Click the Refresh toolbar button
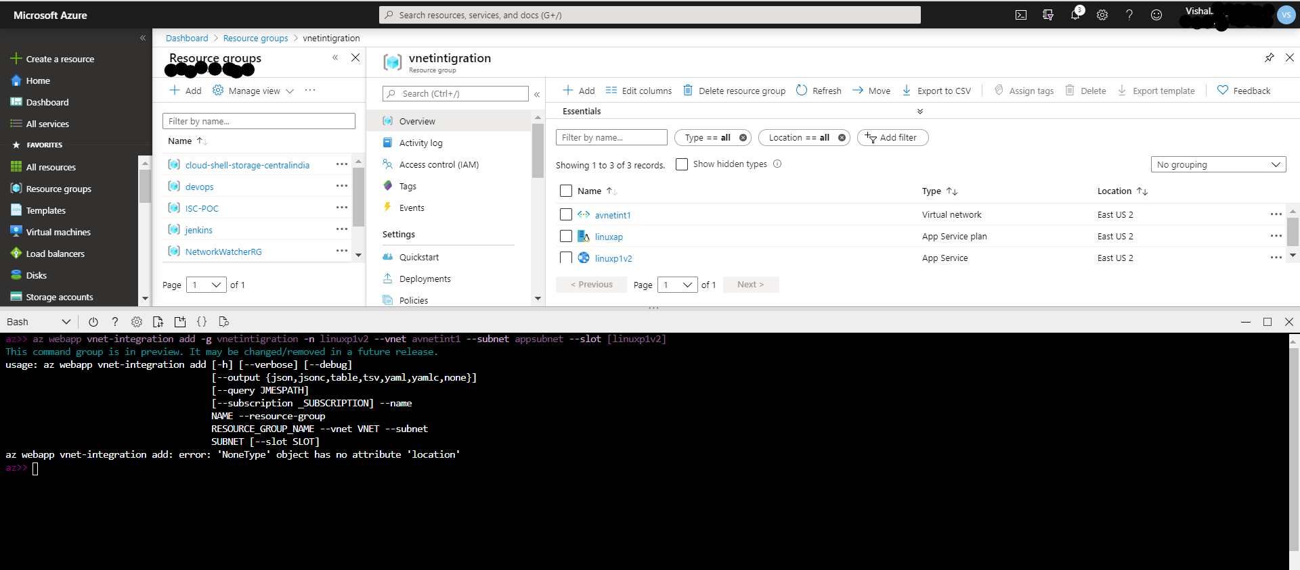 [819, 91]
